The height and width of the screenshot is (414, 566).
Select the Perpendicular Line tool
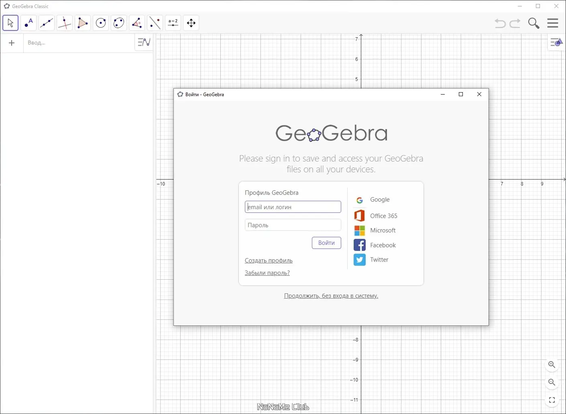[x=65, y=23]
